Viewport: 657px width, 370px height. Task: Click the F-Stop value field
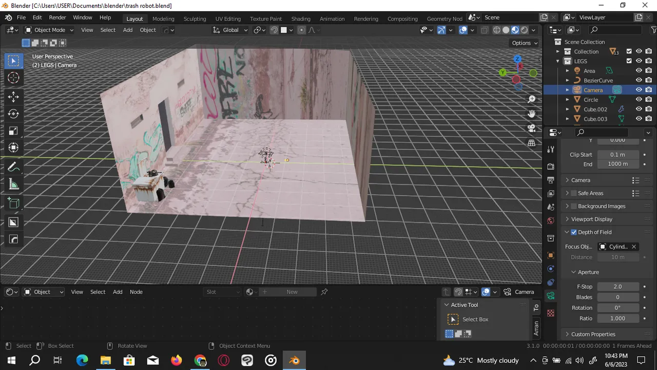pyautogui.click(x=618, y=287)
